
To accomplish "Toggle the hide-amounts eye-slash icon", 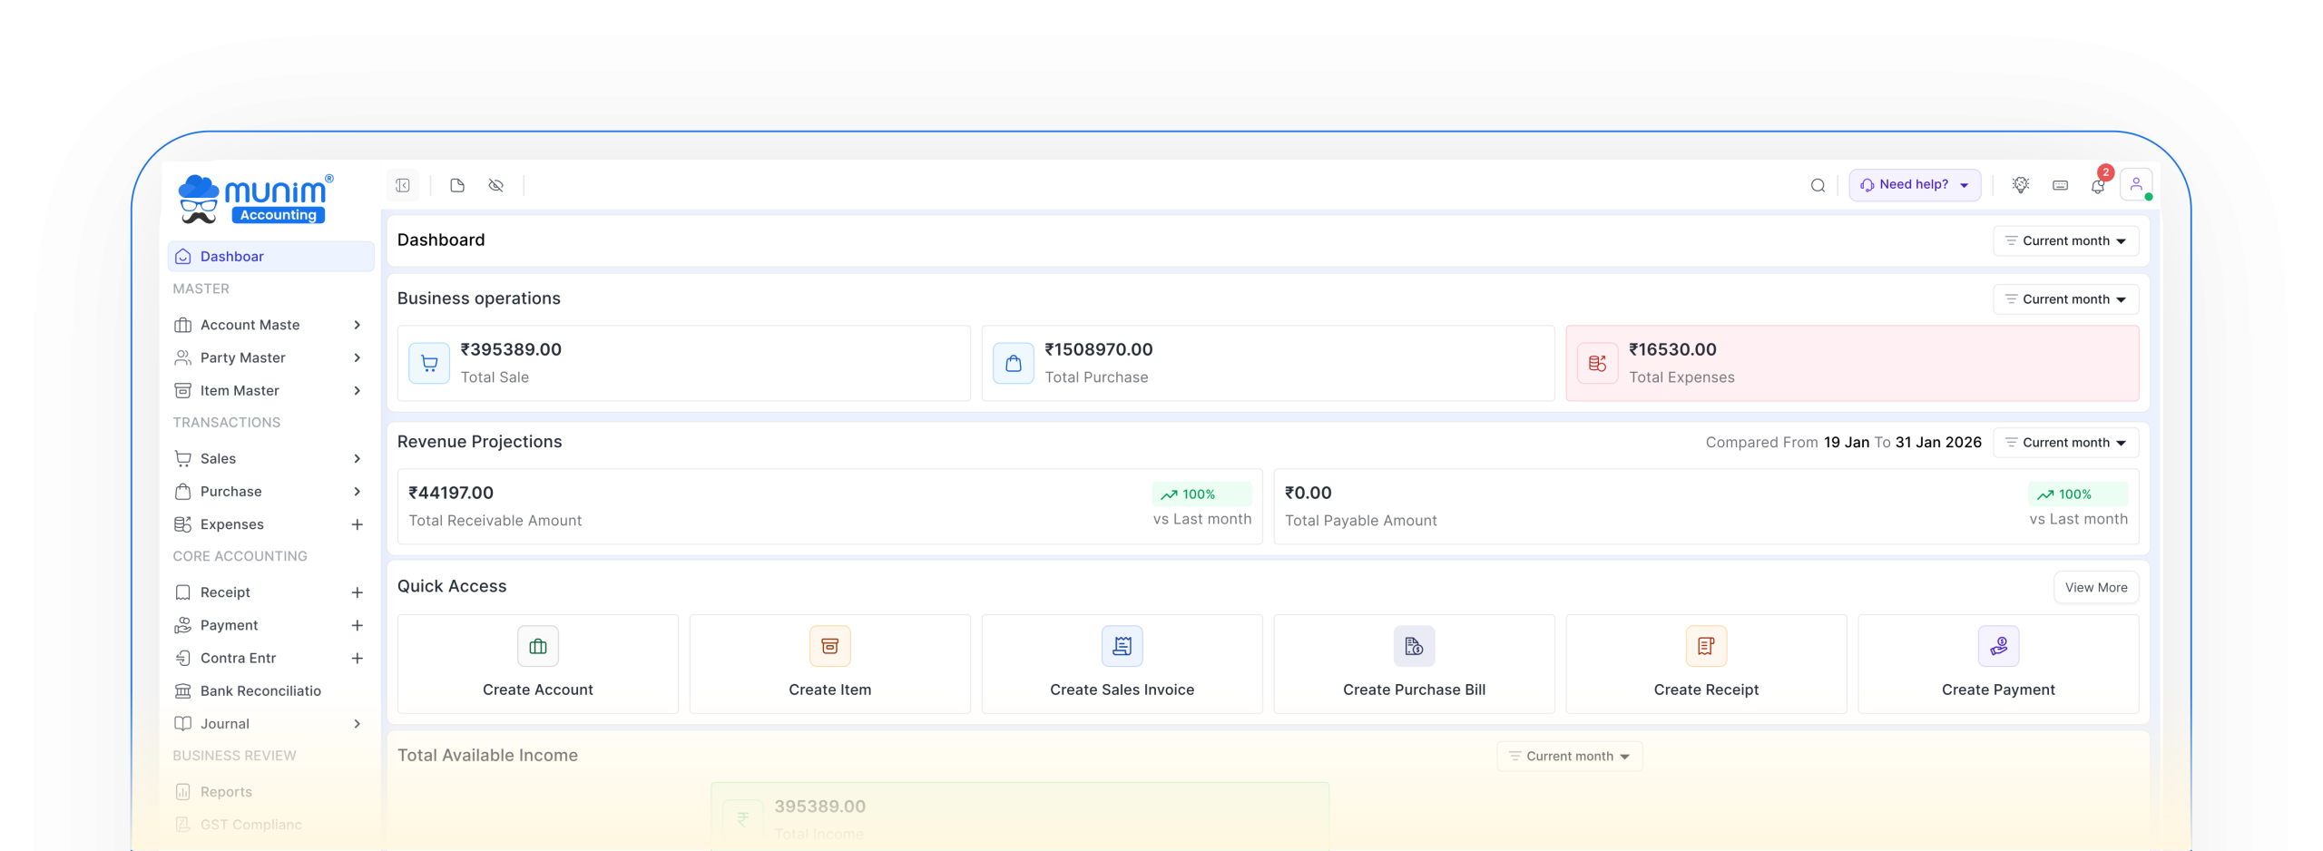I will 495,185.
